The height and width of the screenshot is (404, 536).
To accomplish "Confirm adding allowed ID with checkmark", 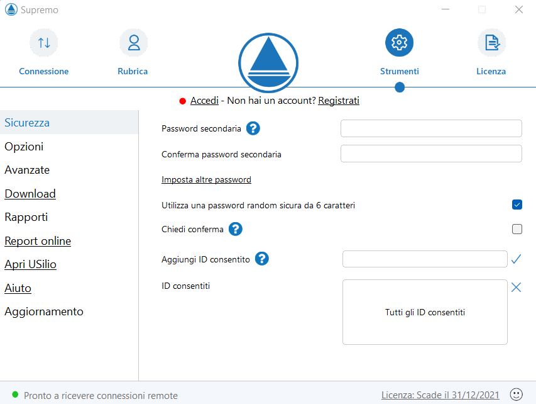I will point(516,259).
